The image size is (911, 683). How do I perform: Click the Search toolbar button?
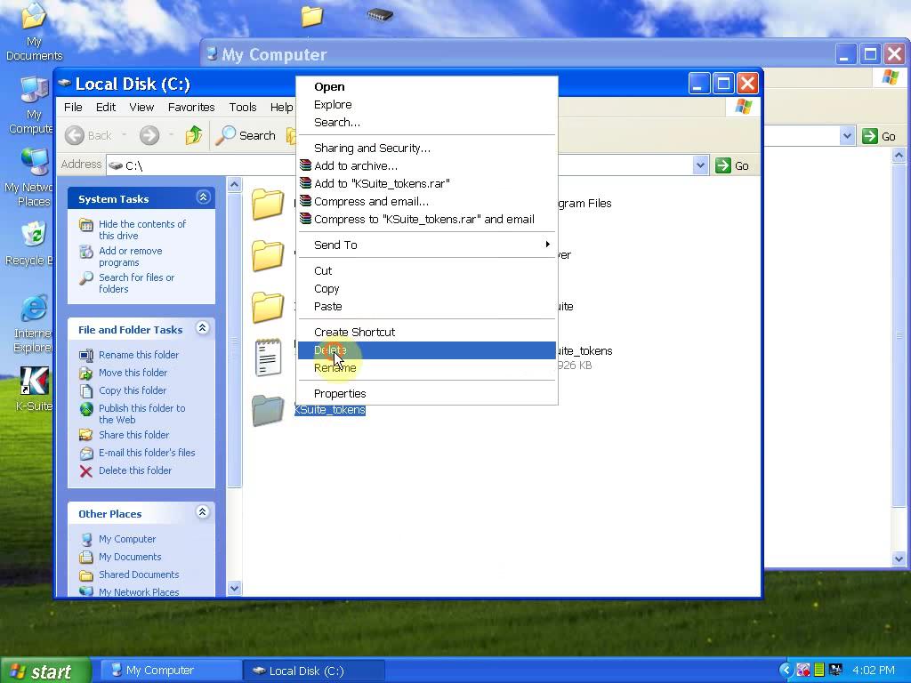pyautogui.click(x=246, y=136)
